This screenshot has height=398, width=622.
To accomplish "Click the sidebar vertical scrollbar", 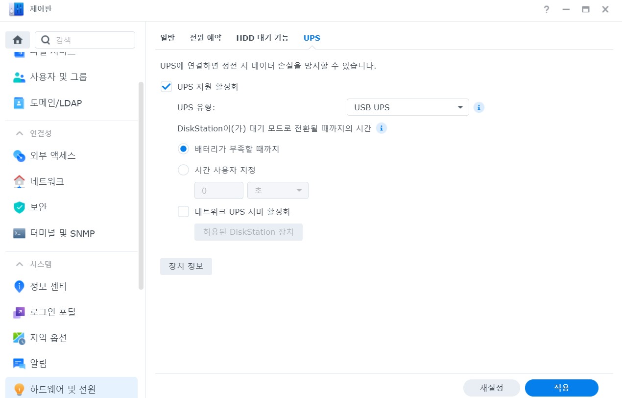I will pos(141,186).
